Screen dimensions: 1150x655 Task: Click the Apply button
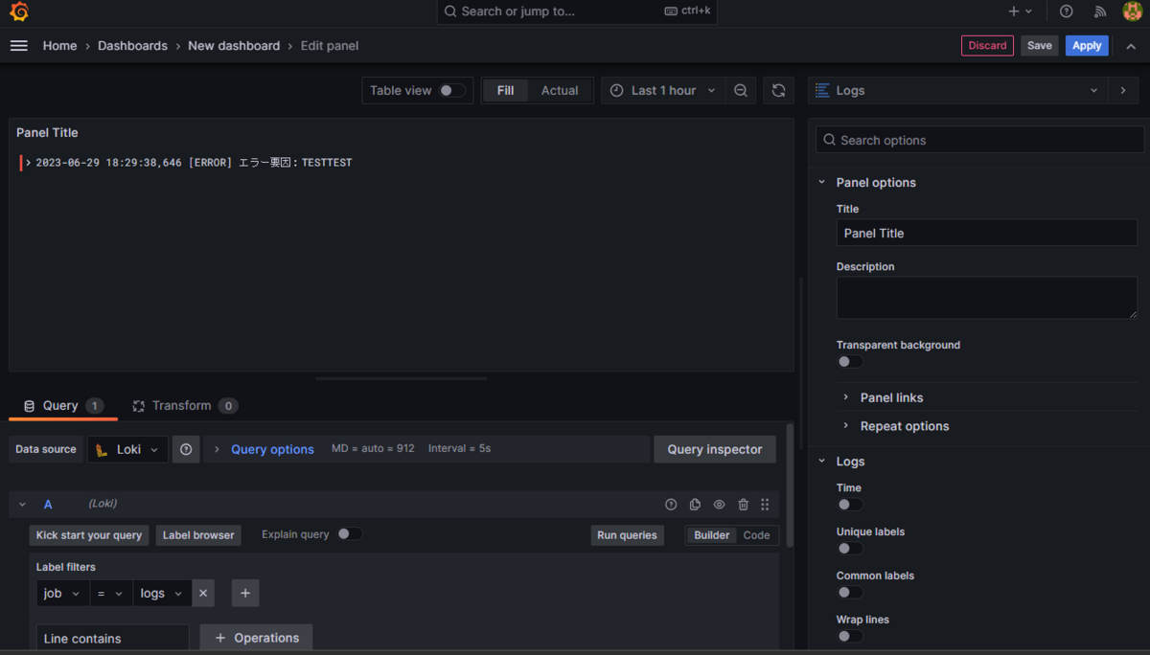(1087, 46)
